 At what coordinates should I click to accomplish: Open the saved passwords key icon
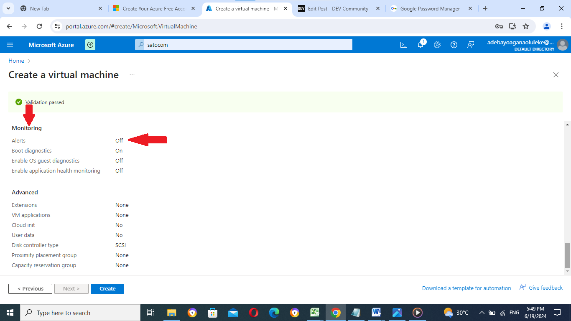(x=499, y=26)
